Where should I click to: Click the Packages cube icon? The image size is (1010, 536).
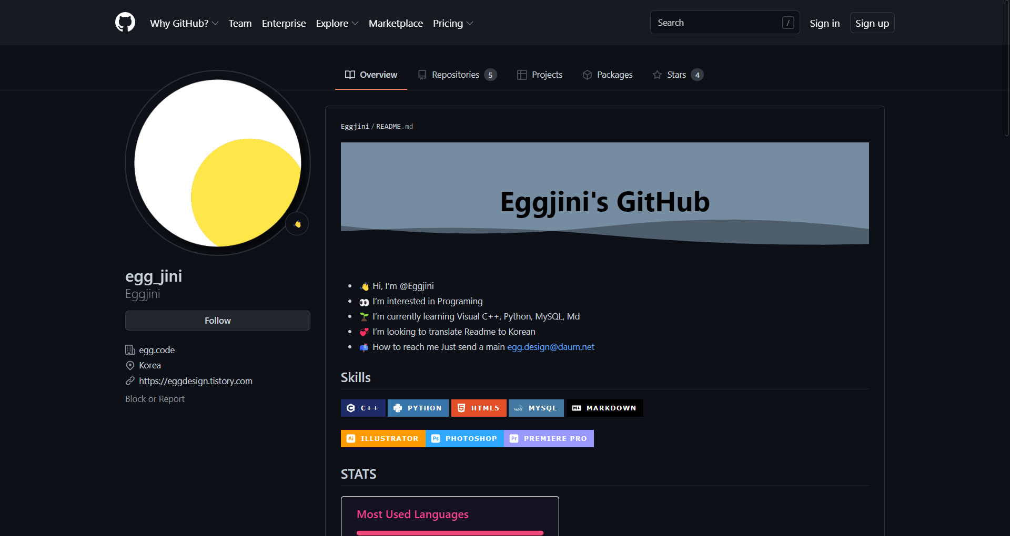(587, 75)
